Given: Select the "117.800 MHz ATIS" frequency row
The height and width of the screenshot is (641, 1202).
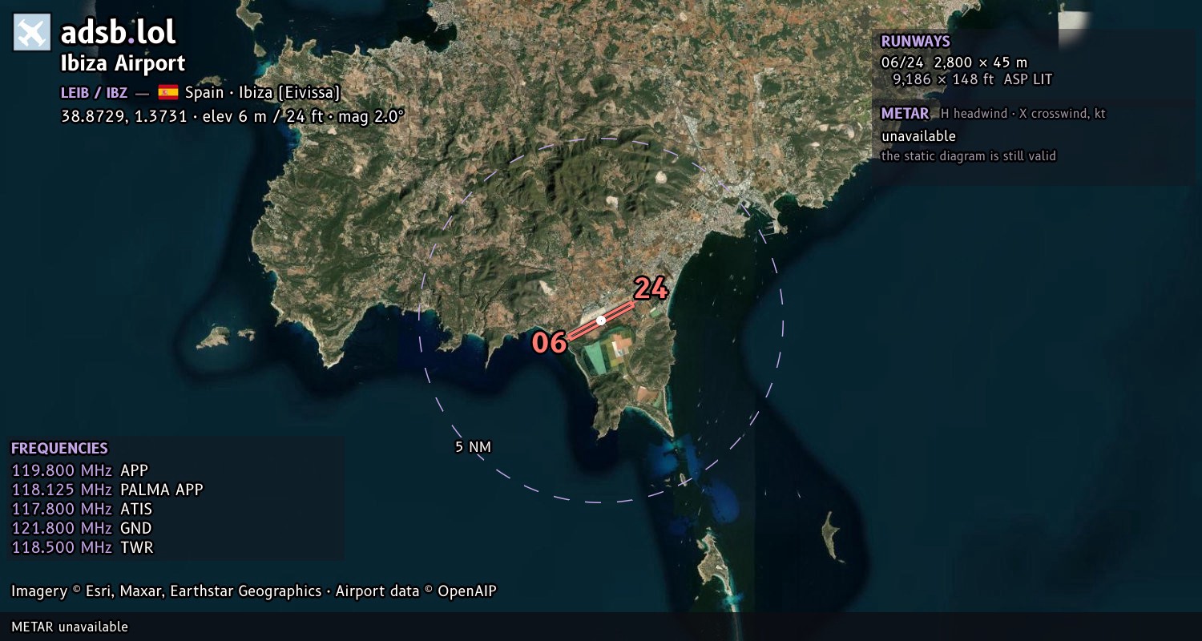Looking at the screenshot, I should pyautogui.click(x=82, y=509).
